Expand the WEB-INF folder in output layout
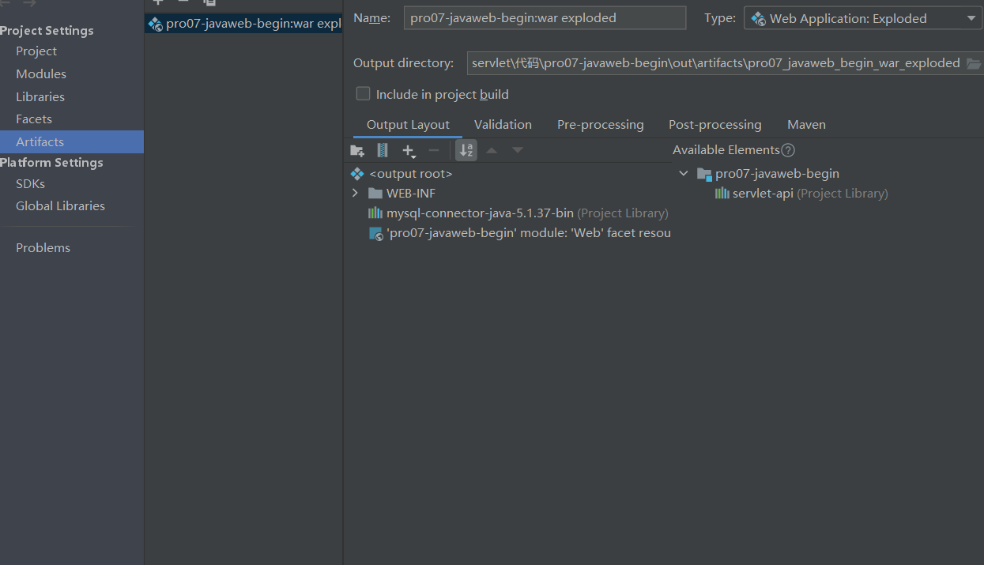The height and width of the screenshot is (565, 984). [354, 192]
